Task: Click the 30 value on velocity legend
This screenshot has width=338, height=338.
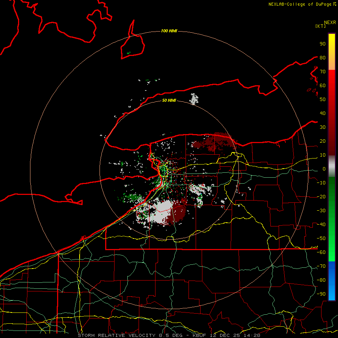Action: [323, 127]
